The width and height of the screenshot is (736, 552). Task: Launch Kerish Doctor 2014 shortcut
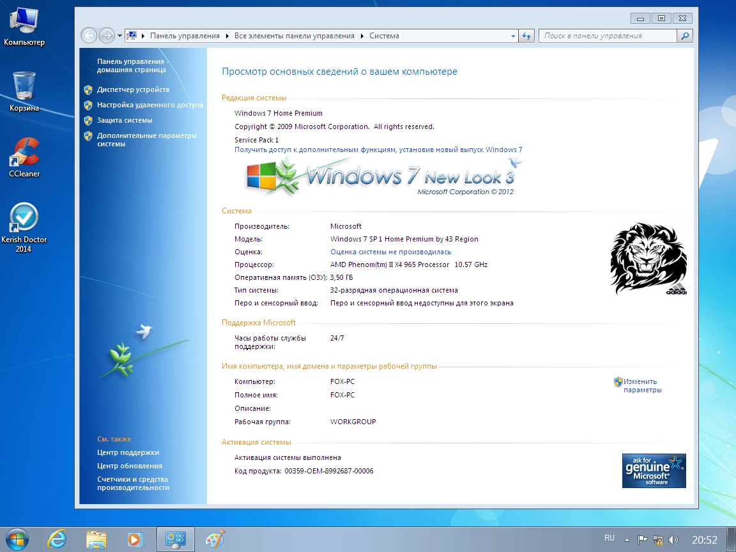coord(24,227)
